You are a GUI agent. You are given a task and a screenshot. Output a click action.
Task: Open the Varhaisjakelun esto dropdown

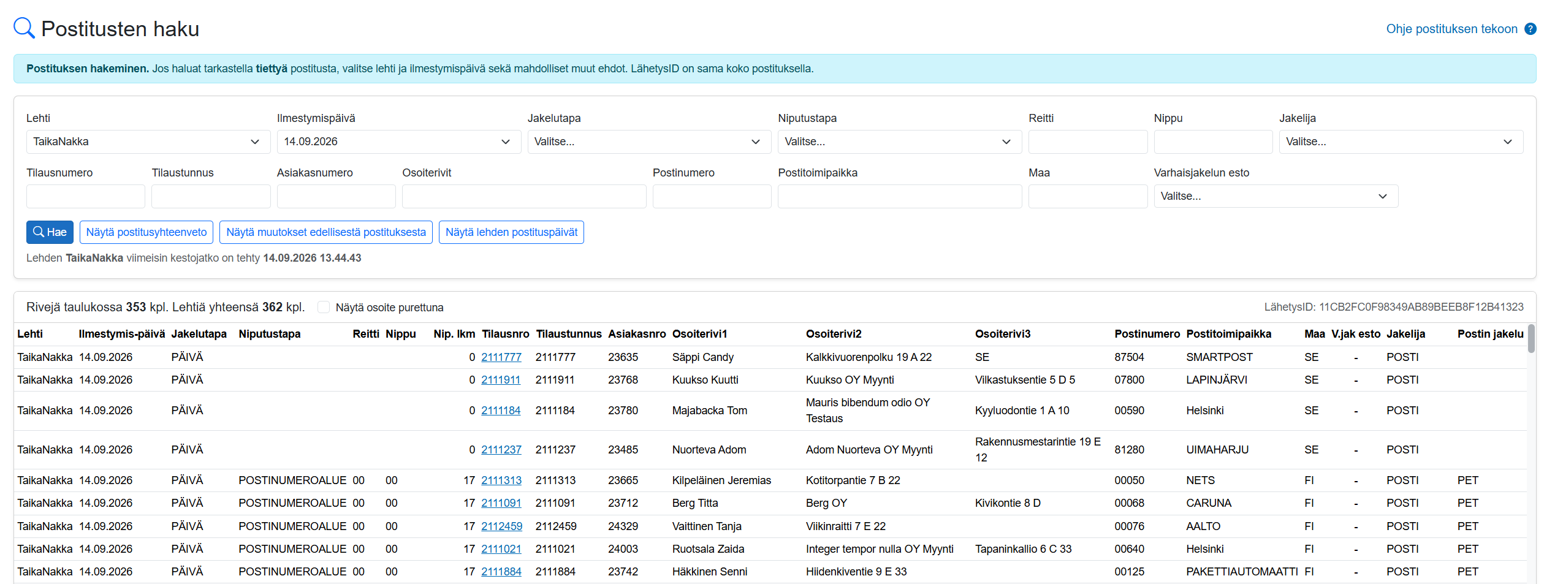click(1276, 196)
